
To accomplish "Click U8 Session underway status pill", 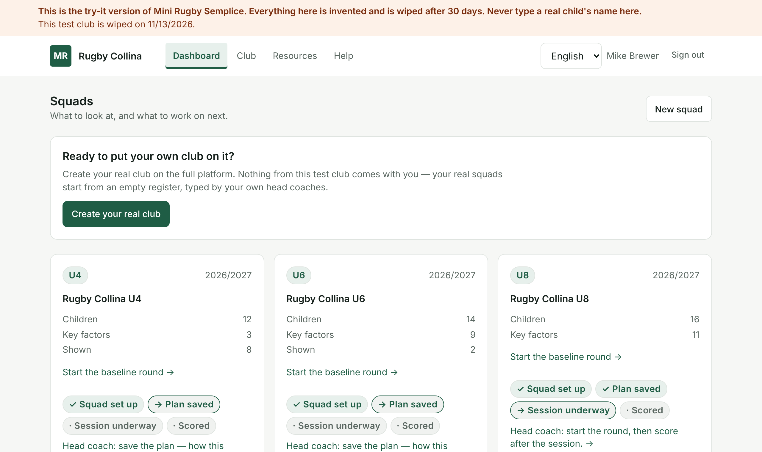I will coord(563,410).
